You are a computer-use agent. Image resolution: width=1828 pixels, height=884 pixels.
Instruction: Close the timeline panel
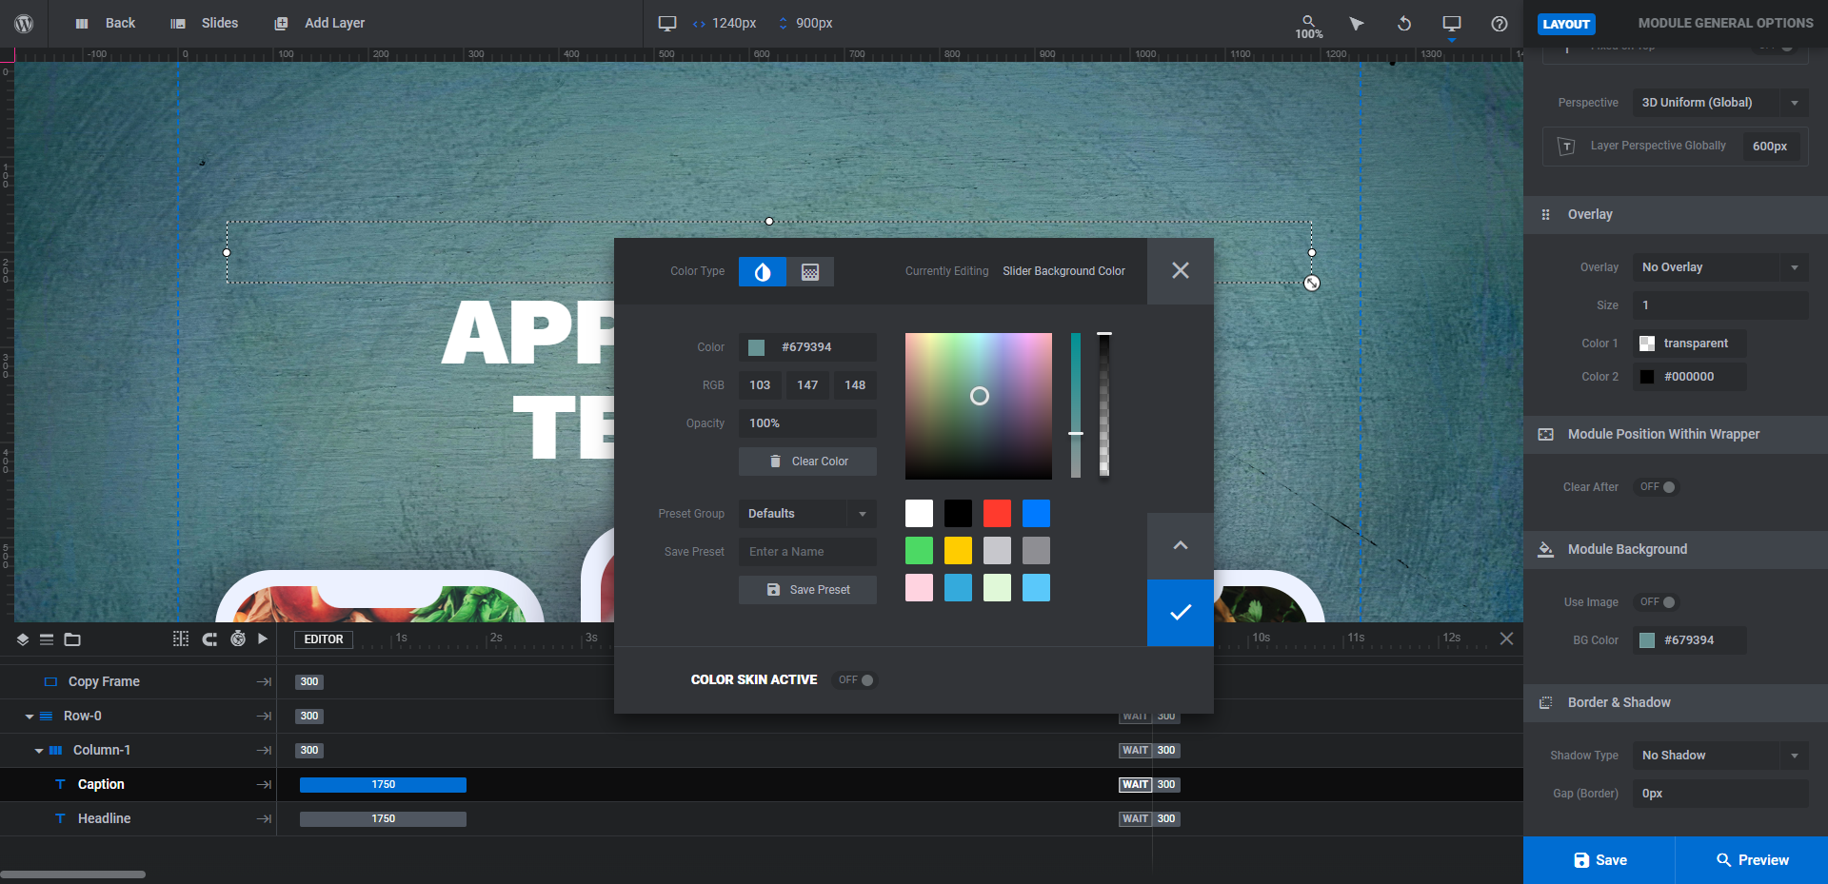pos(1506,638)
